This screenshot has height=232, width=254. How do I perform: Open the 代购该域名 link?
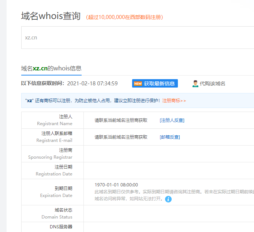pos(212,84)
